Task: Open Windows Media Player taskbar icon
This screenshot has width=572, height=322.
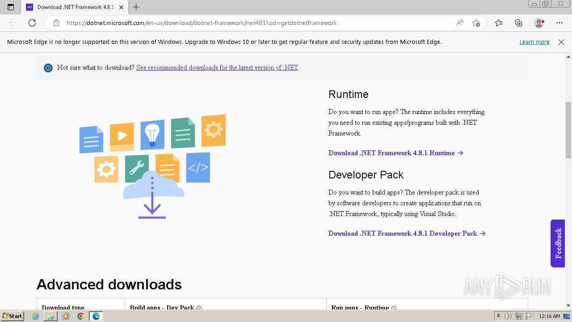Action: (66, 316)
